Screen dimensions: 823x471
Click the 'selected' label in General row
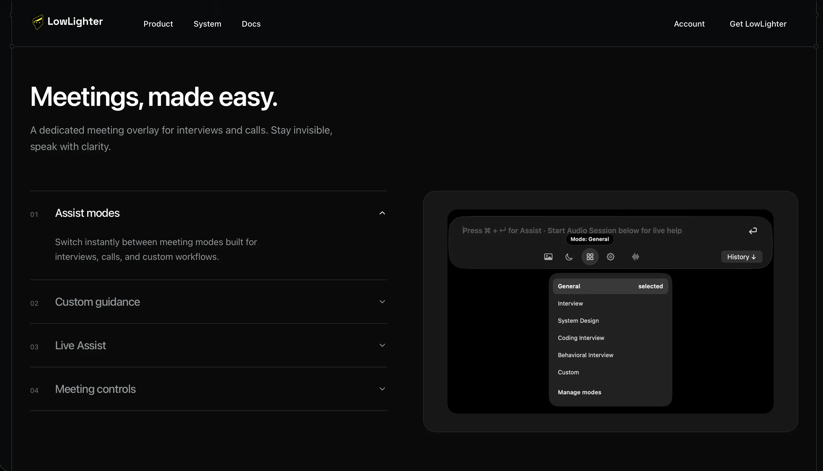click(x=651, y=286)
